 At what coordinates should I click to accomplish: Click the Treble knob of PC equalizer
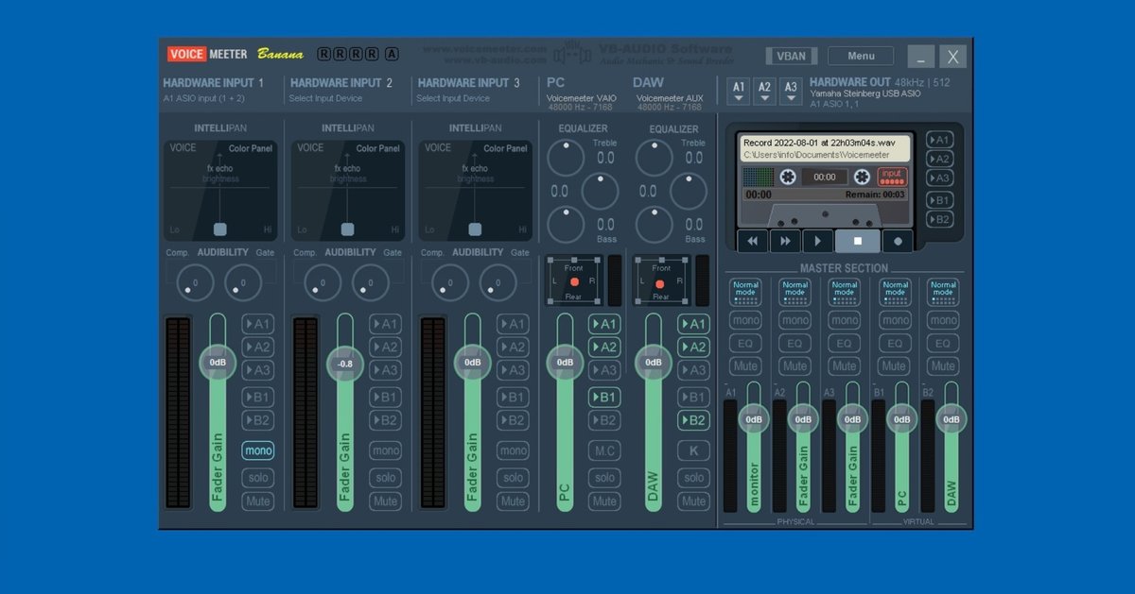point(566,158)
